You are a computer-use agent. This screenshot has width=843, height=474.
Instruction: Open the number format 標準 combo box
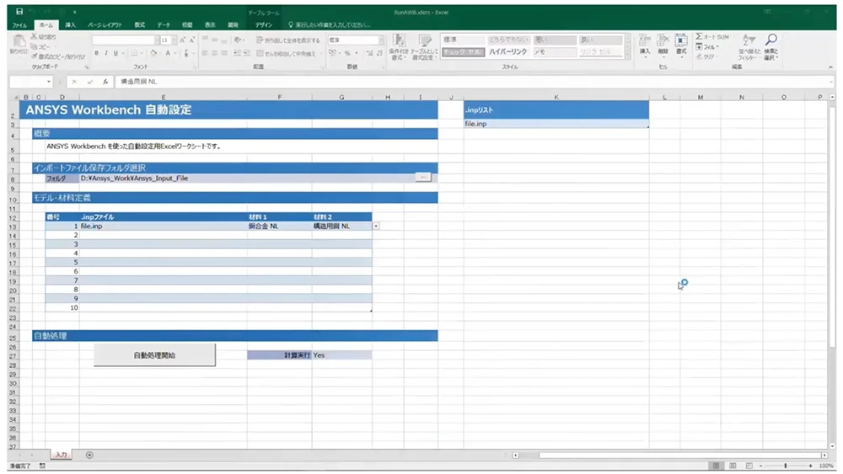point(356,40)
